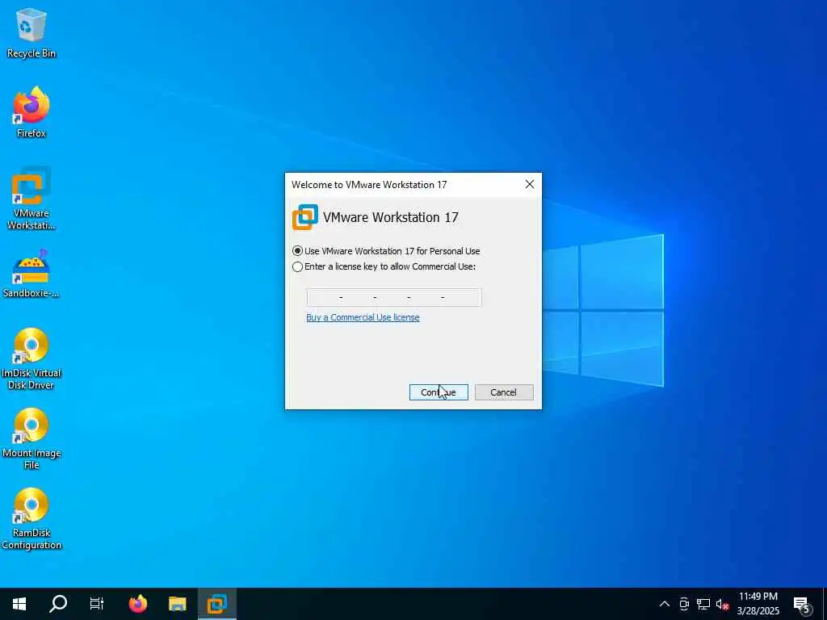
Task: Click the Continue button
Action: pyautogui.click(x=439, y=392)
